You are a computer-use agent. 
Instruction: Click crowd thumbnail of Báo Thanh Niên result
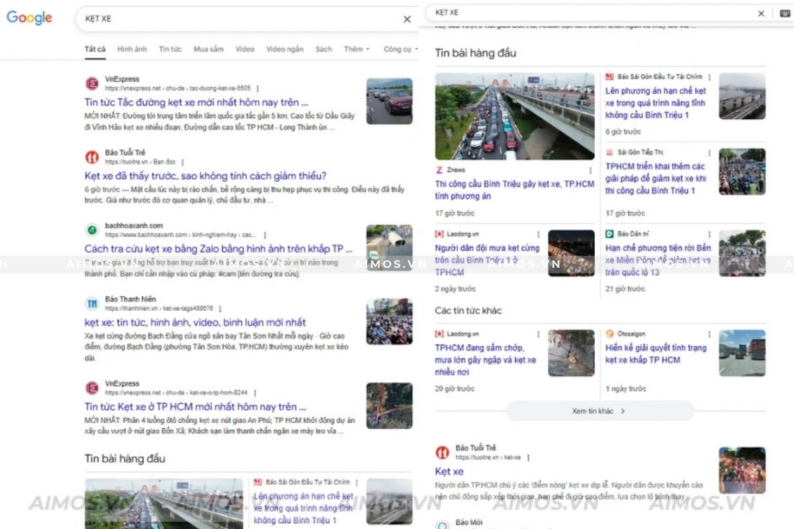[x=389, y=321]
